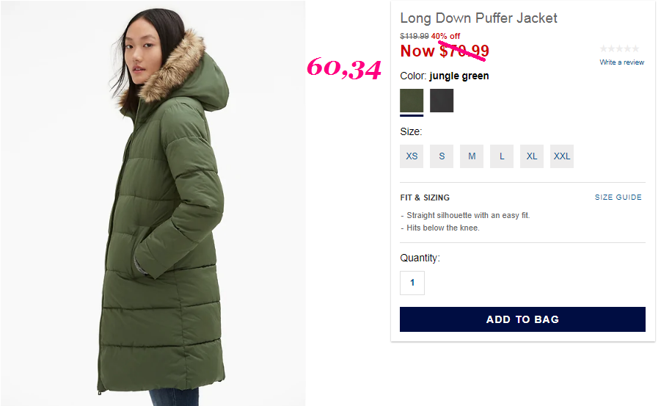
Task: Click the pink 60,34 price annotation
Action: pyautogui.click(x=344, y=68)
